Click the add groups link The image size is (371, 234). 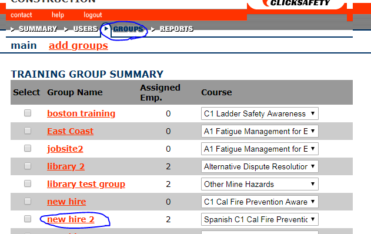tap(78, 46)
